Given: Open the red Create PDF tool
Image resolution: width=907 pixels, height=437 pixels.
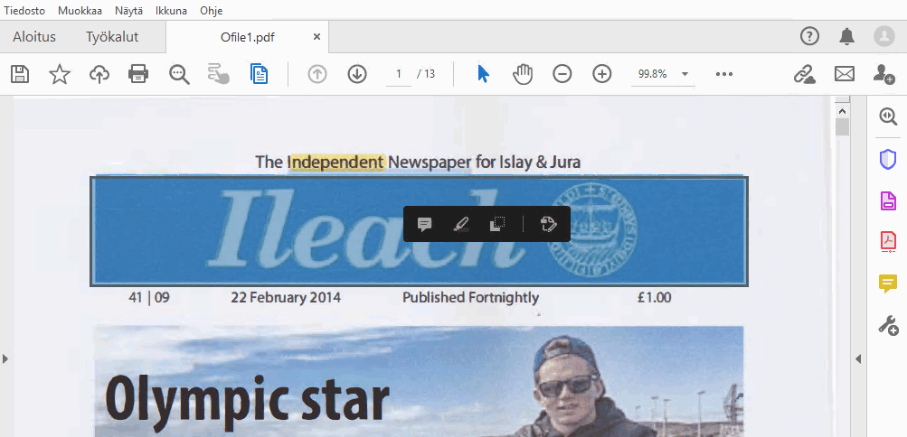Looking at the screenshot, I should pyautogui.click(x=888, y=242).
